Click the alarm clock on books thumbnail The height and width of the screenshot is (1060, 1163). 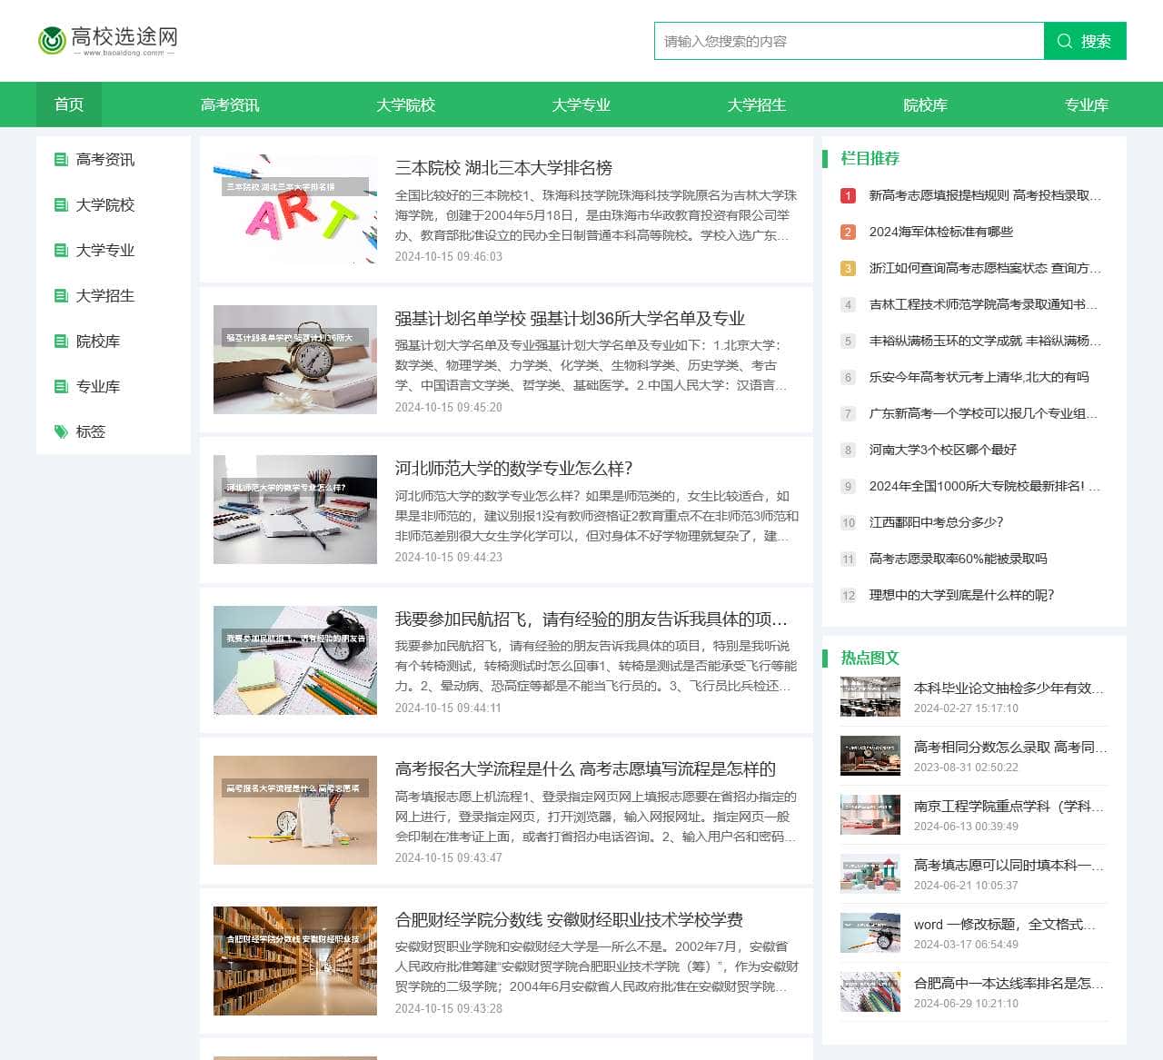point(295,360)
